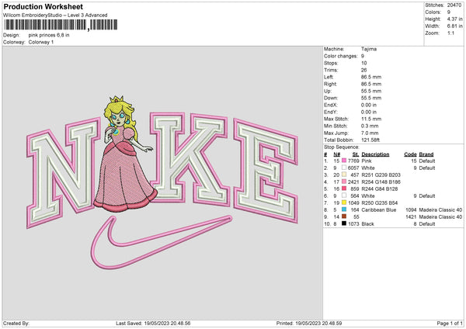The width and height of the screenshot is (466, 329).
Task: Select the Colorway 1 value
Action: coord(41,42)
